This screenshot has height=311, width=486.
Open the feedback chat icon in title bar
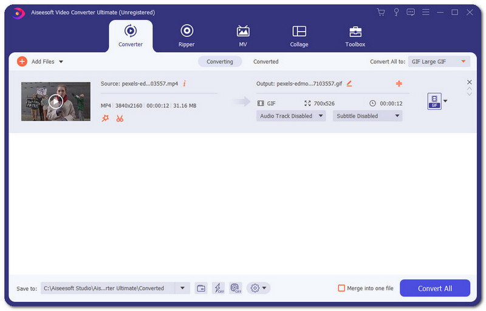click(411, 12)
